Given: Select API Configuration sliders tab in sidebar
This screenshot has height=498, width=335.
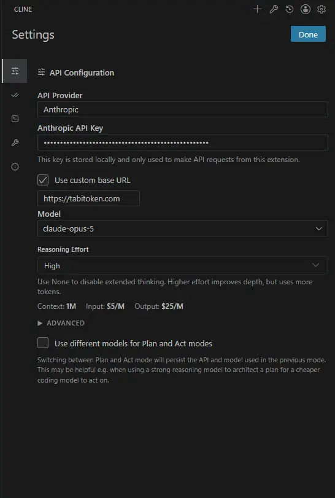Looking at the screenshot, I should [15, 71].
